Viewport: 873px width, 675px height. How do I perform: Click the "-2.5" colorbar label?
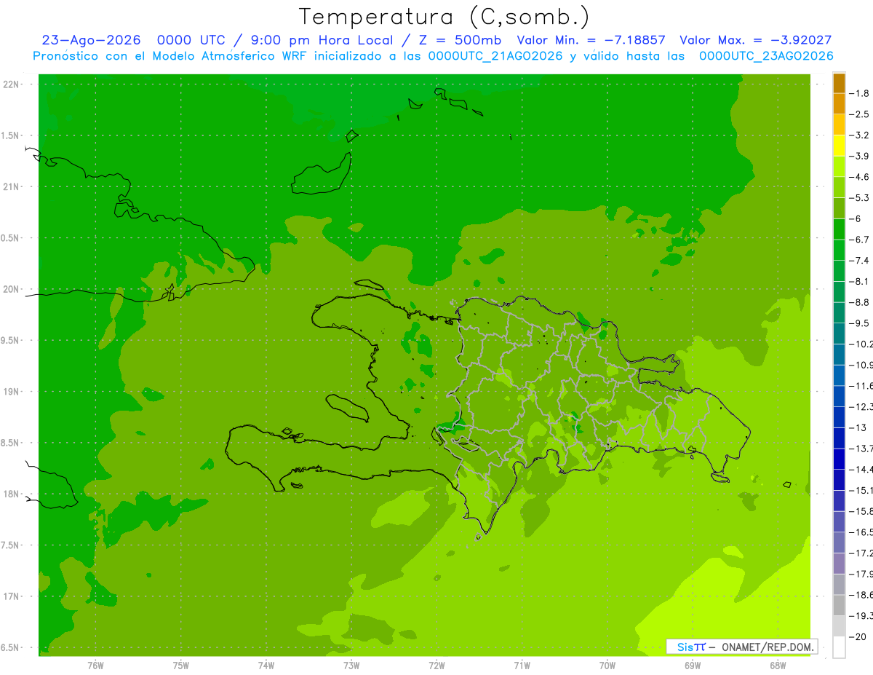point(860,114)
